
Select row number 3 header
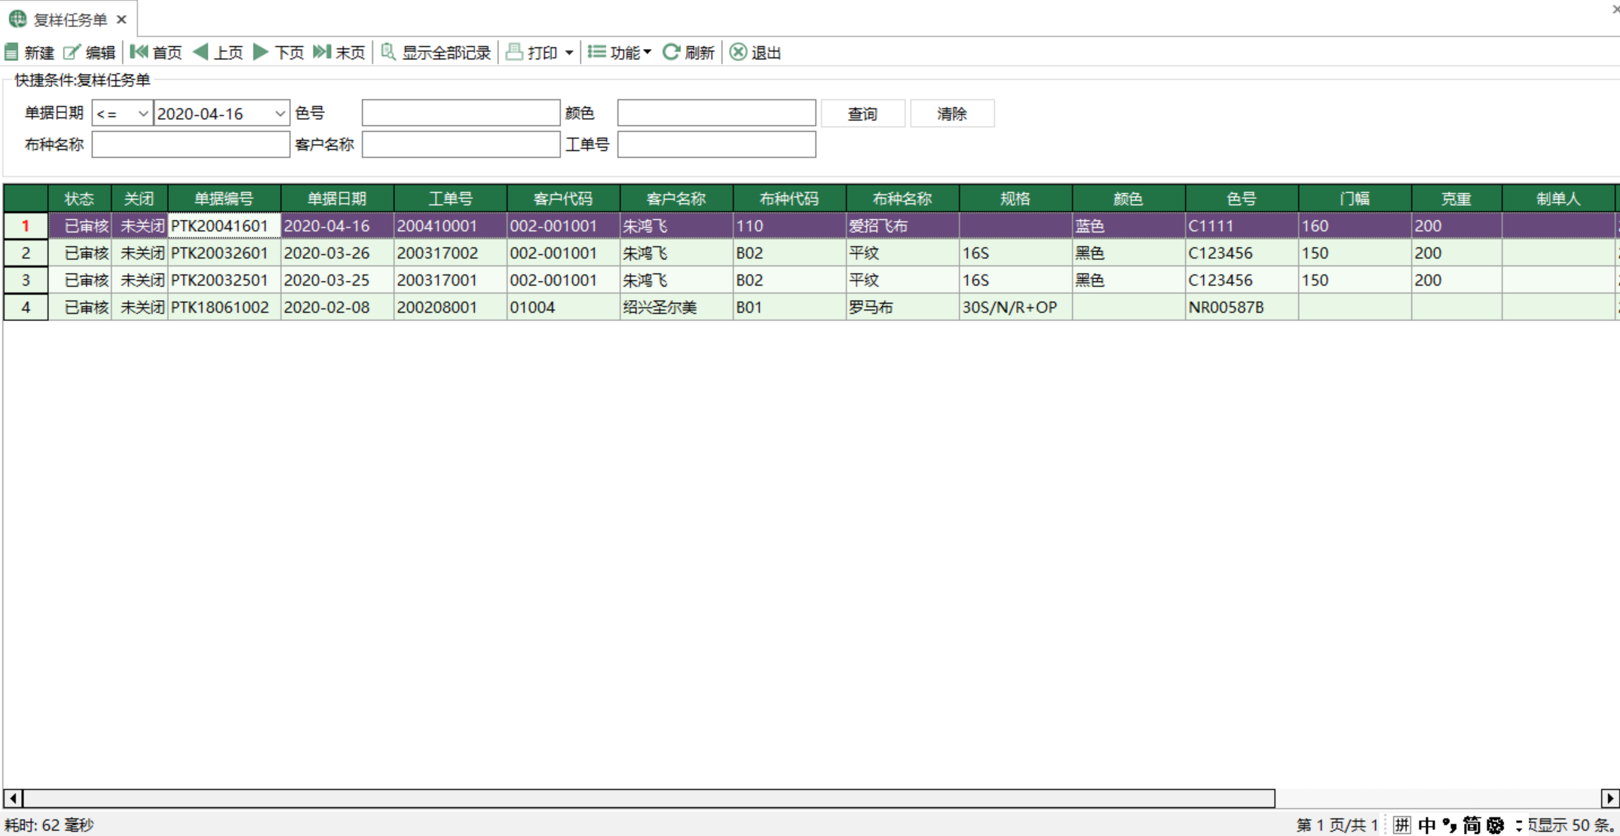[26, 280]
